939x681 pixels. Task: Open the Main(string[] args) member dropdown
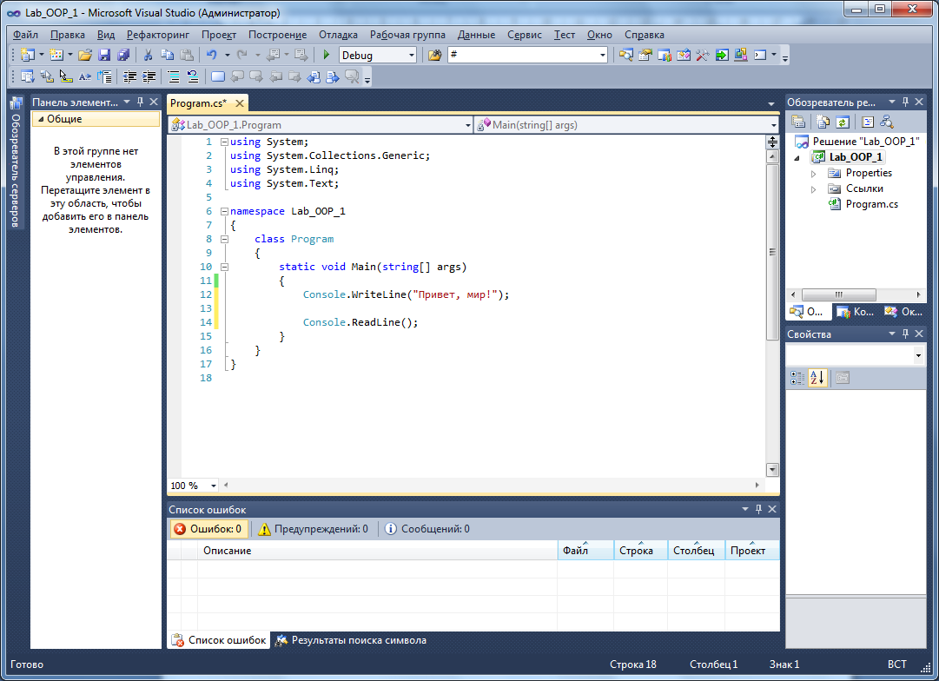pos(774,125)
